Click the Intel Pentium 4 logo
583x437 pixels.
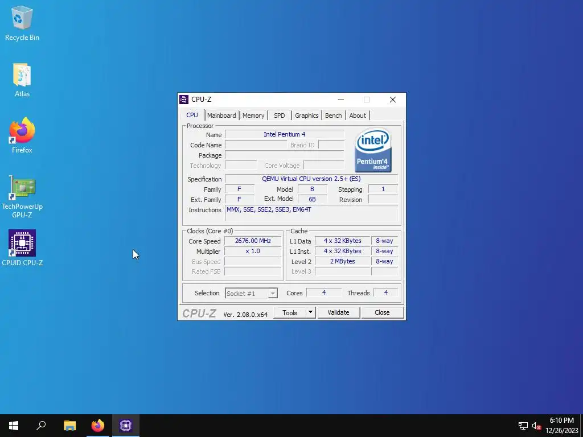click(x=373, y=150)
